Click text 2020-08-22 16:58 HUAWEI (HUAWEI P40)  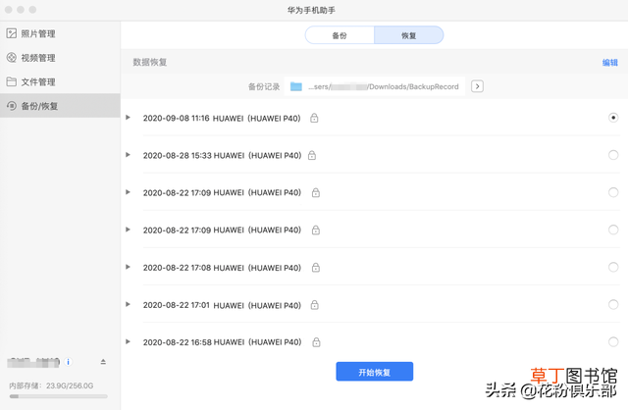(222, 342)
